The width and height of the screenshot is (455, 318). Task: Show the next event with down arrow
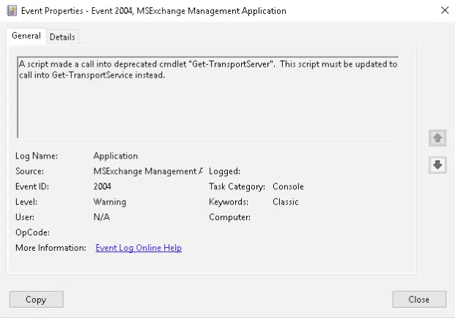(437, 164)
